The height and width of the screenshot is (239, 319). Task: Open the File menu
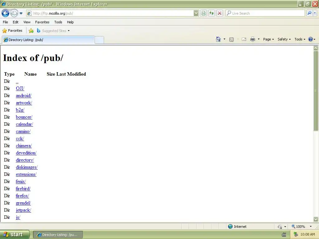(x=6, y=22)
